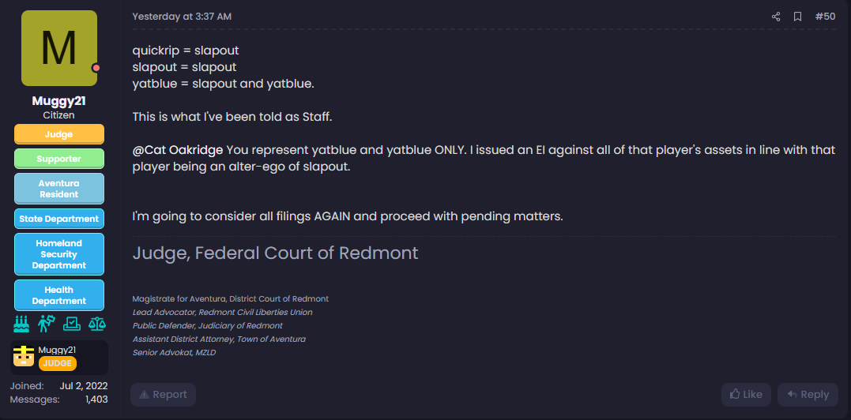
Task: Click the State Department banner
Action: pos(59,219)
